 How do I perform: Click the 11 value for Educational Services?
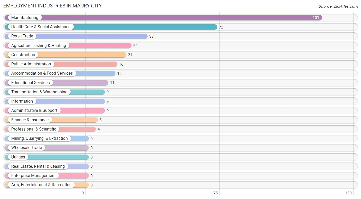[x=112, y=83]
